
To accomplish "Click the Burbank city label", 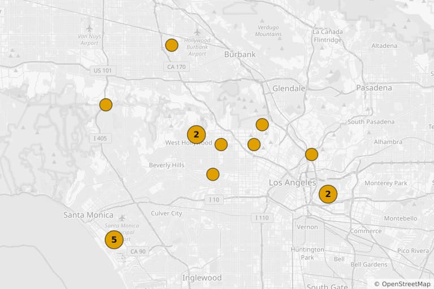I will pos(240,54).
